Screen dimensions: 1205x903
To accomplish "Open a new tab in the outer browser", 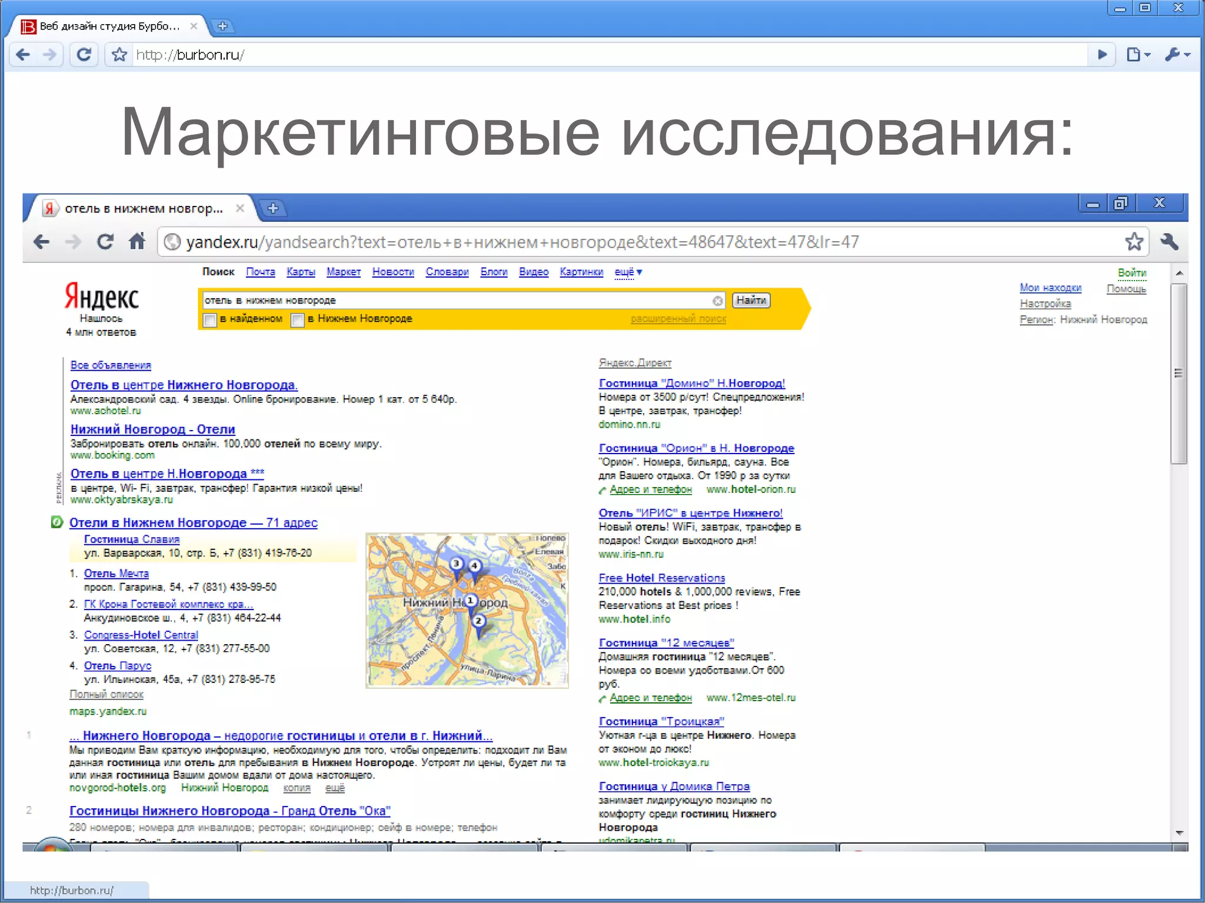I will tap(222, 26).
